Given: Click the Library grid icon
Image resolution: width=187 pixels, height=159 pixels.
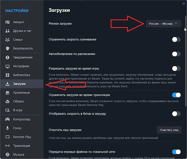Looking at the screenshot, I should (8, 75).
